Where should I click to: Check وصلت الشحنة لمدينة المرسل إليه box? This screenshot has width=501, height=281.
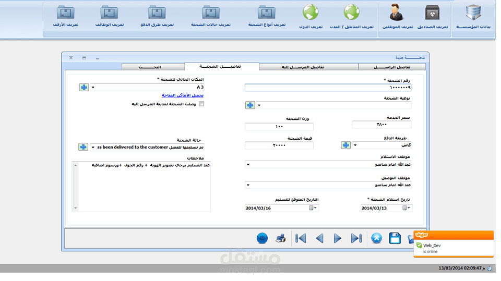[201, 104]
